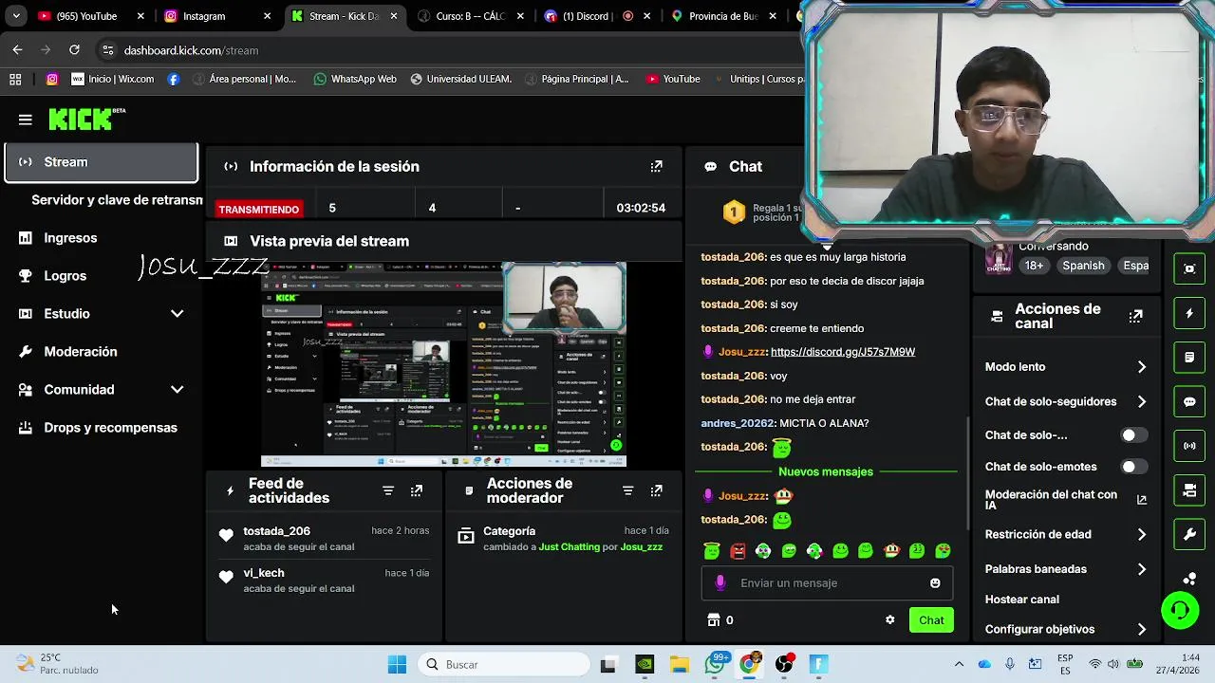Open the discord.gg invite link in chat
The height and width of the screenshot is (683, 1215).
pyautogui.click(x=843, y=352)
